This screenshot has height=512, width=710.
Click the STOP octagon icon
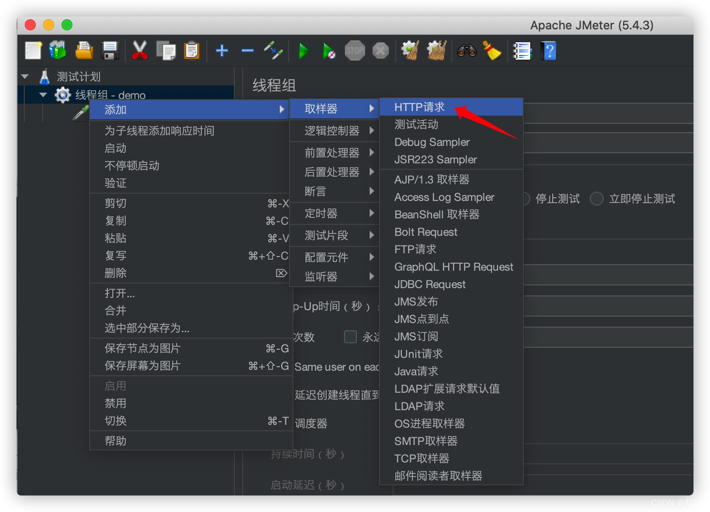click(355, 50)
